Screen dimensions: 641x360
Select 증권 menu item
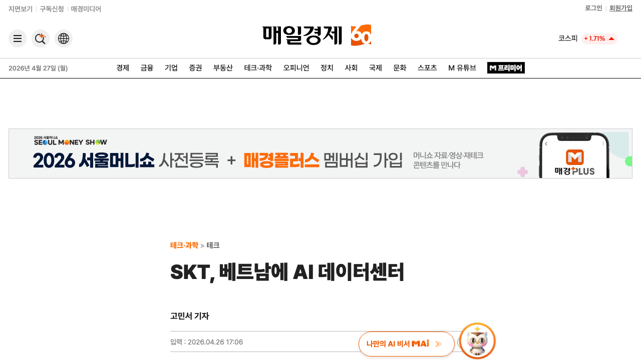[195, 68]
